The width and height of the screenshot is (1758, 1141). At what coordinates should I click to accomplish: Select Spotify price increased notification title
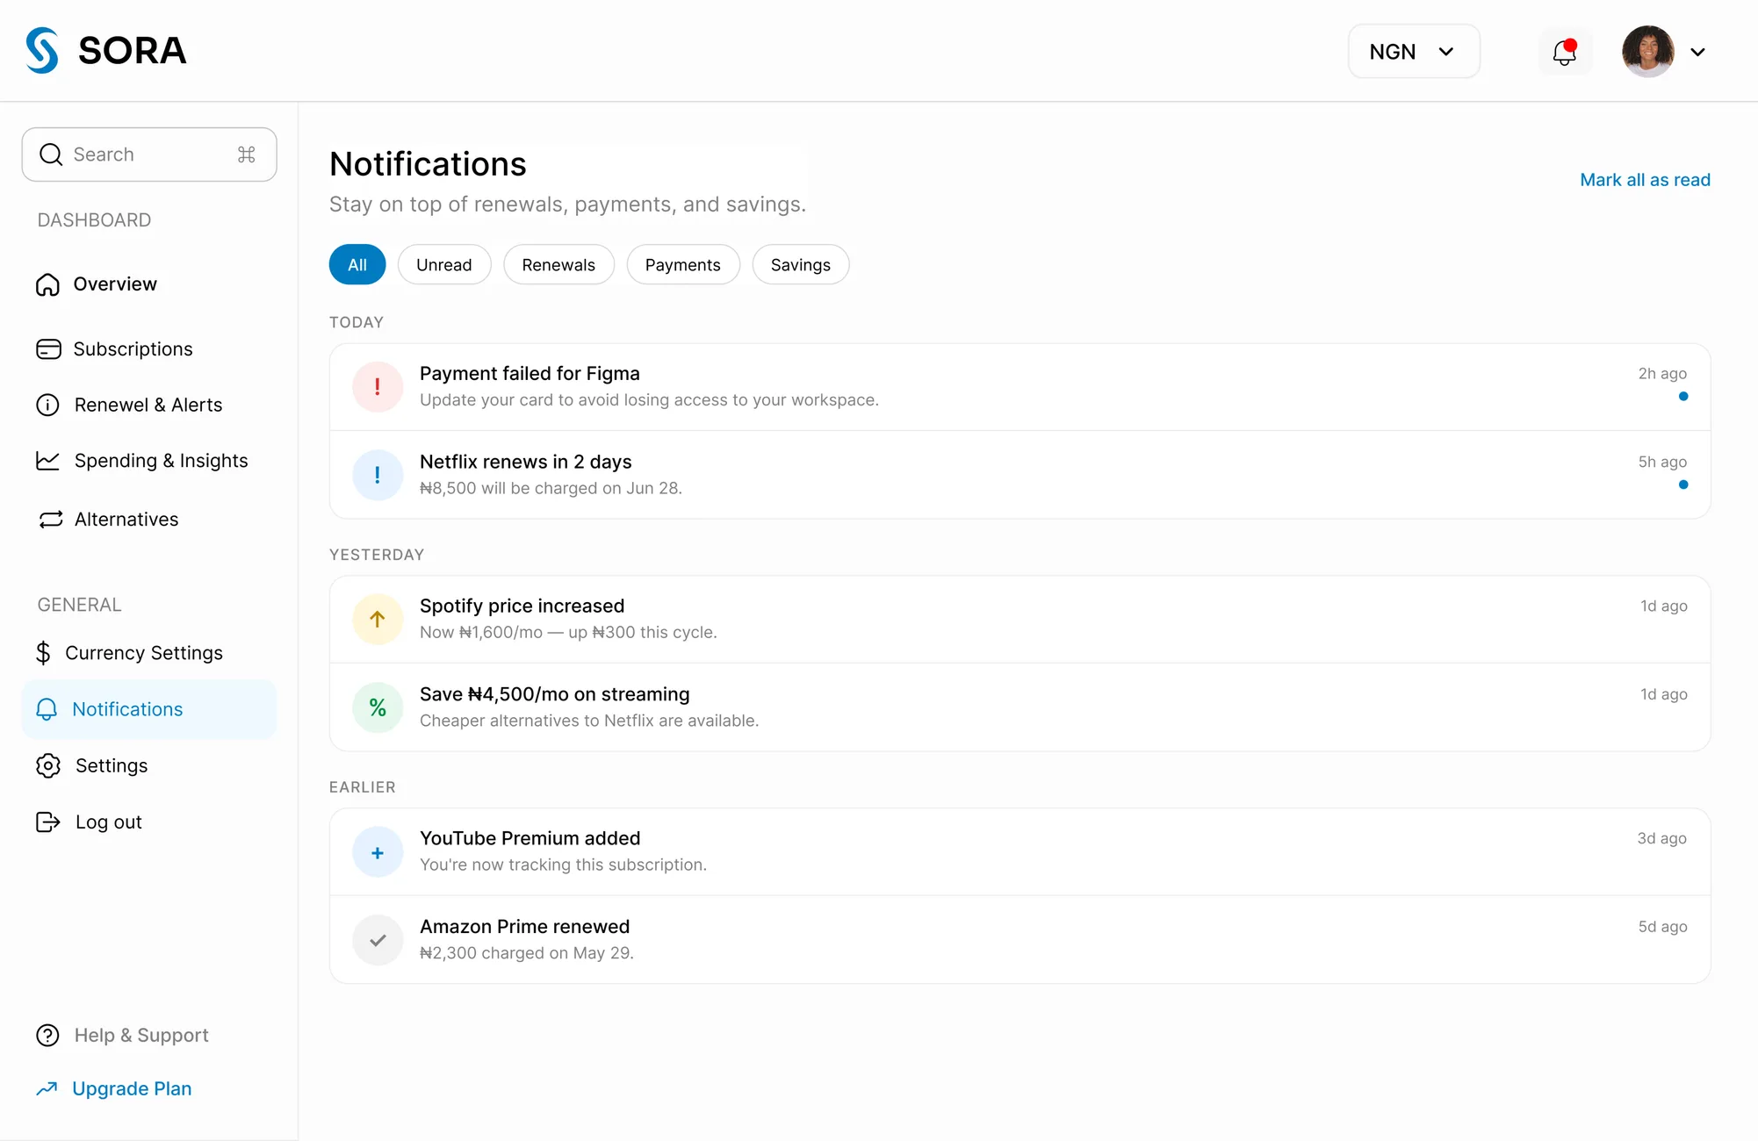pyautogui.click(x=522, y=606)
